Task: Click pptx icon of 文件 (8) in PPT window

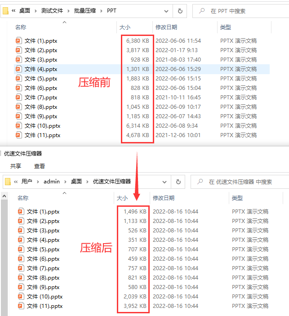Action: coord(18,107)
